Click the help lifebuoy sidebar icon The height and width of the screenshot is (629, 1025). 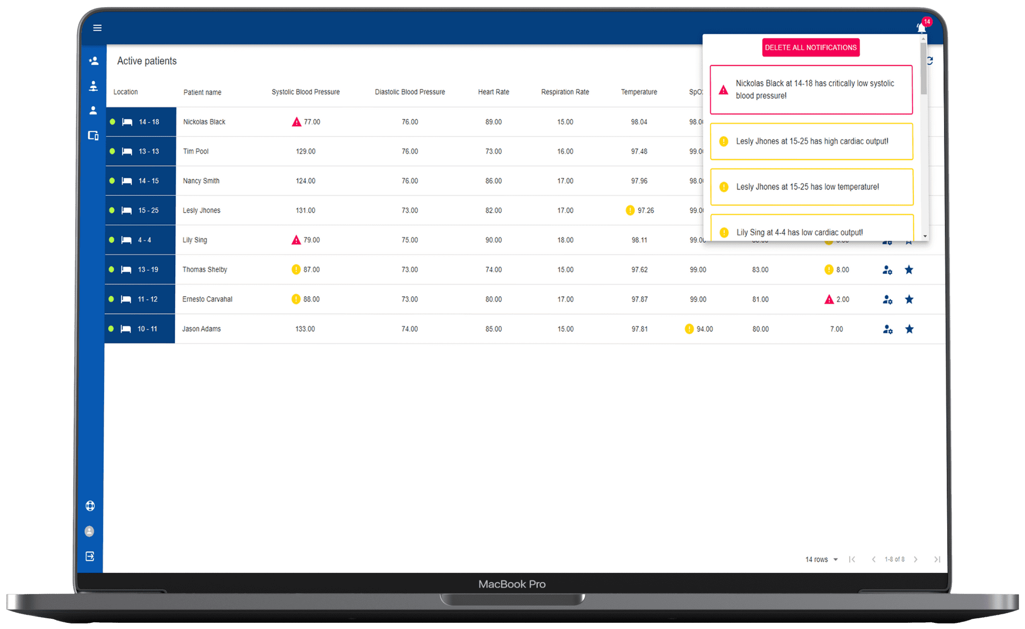90,506
